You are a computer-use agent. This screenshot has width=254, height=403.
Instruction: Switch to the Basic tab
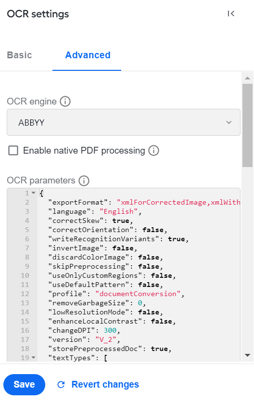[x=20, y=55]
